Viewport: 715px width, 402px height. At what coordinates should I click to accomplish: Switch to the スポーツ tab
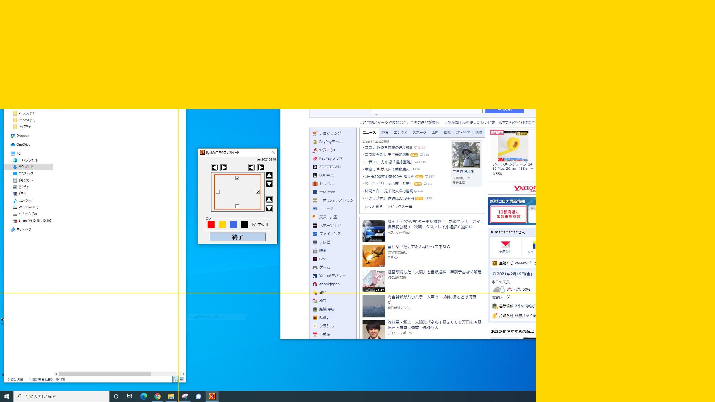[419, 133]
